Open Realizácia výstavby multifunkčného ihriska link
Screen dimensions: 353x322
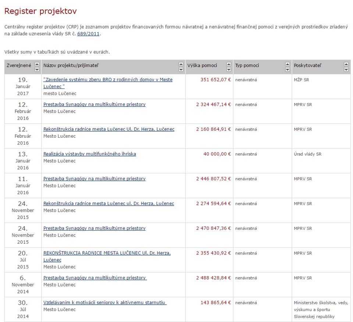(89, 154)
